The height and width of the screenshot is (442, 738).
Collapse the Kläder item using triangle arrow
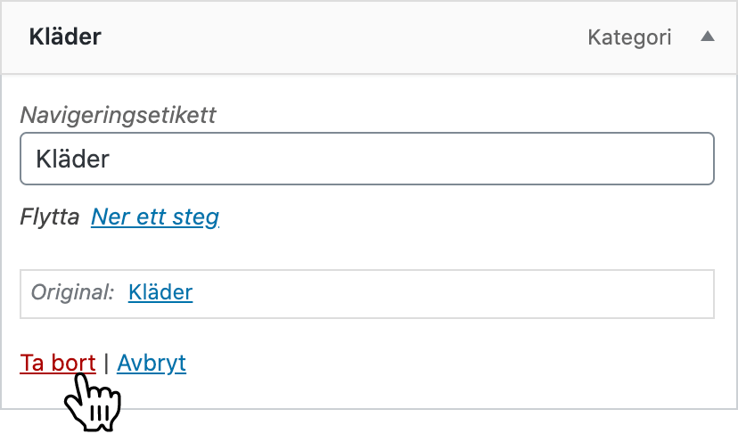point(707,37)
